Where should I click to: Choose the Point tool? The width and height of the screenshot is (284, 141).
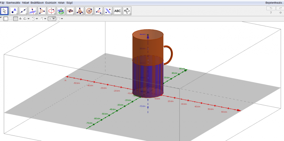click(x=14, y=11)
